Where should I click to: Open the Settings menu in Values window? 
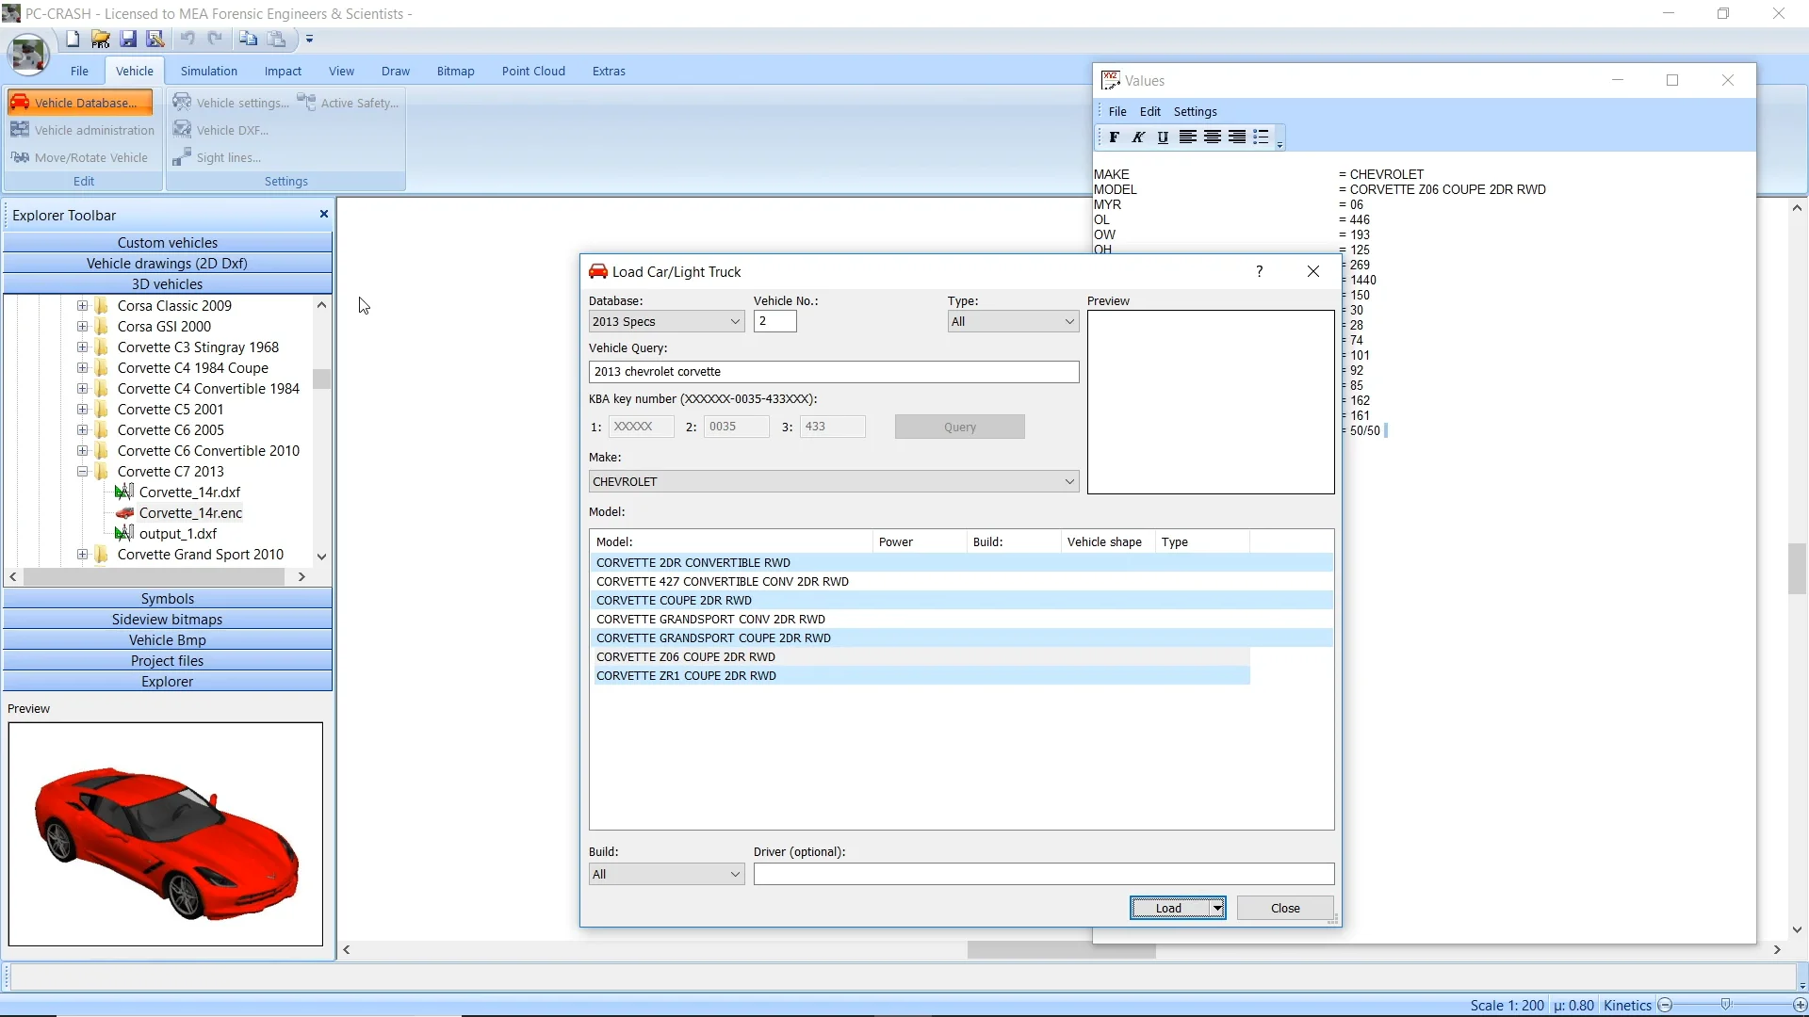[1195, 111]
